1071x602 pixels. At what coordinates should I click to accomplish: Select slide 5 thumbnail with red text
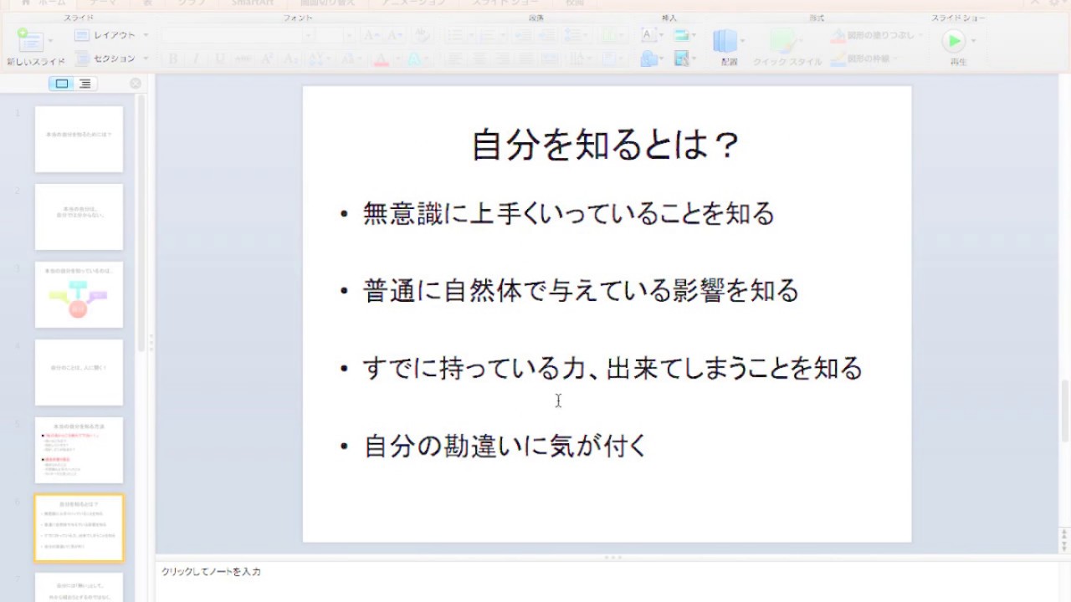[x=79, y=450]
